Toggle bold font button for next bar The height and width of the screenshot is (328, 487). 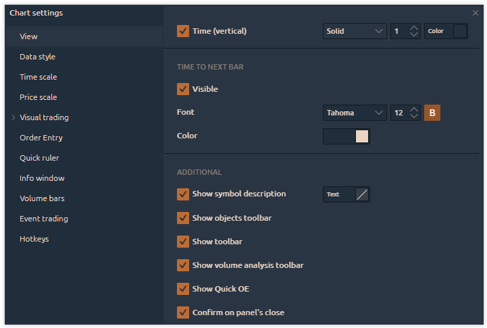pos(432,113)
